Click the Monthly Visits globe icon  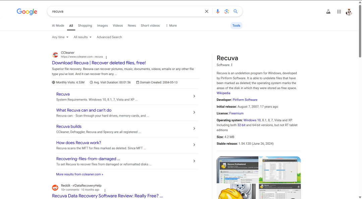click(x=54, y=82)
